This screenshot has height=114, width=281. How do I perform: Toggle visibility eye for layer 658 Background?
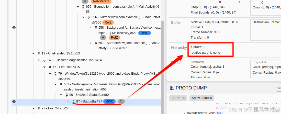[14, 28]
